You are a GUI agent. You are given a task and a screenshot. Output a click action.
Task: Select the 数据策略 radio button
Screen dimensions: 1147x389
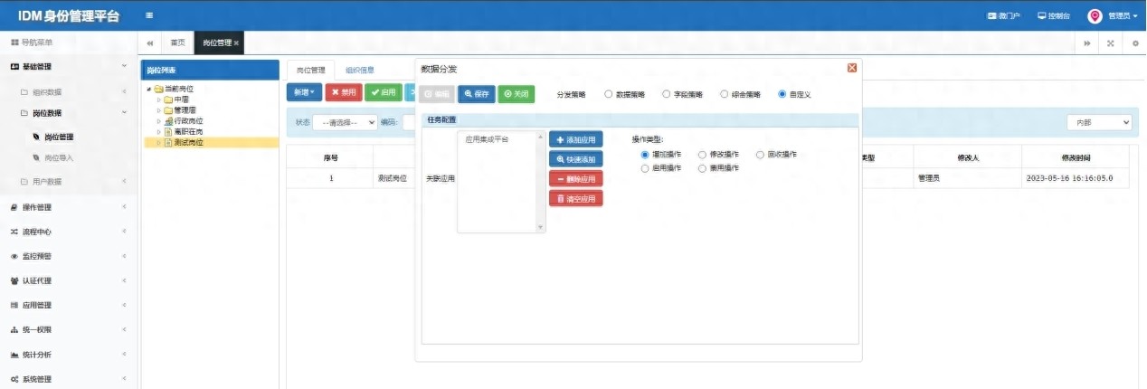pos(608,94)
